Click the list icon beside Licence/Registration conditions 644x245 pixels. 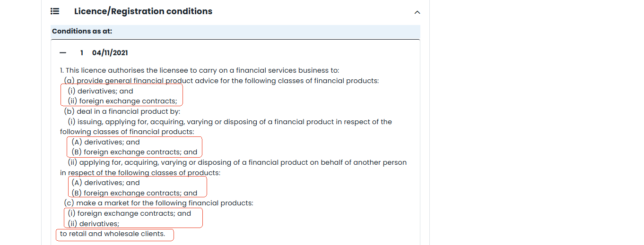pyautogui.click(x=55, y=11)
